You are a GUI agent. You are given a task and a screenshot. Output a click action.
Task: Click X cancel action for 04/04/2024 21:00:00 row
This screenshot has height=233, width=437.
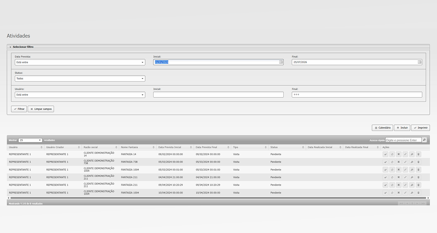399,177
